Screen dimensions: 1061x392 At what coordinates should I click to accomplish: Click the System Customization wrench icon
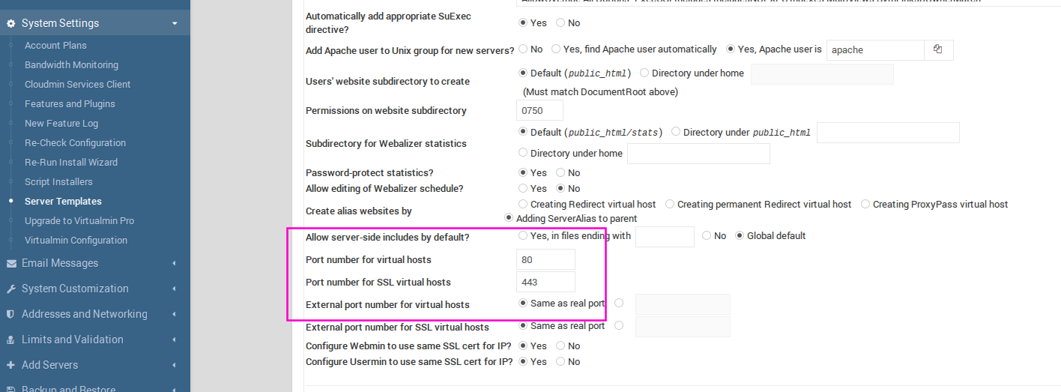tap(11, 289)
